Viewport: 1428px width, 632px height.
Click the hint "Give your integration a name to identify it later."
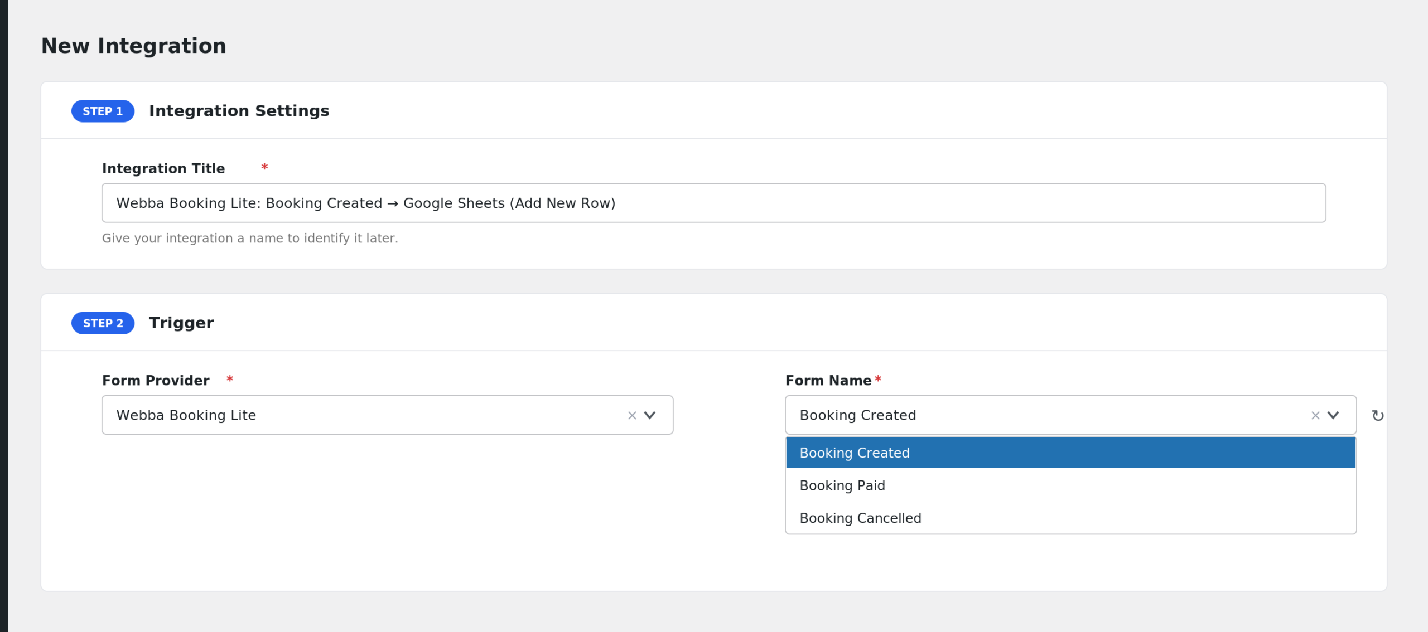(250, 238)
